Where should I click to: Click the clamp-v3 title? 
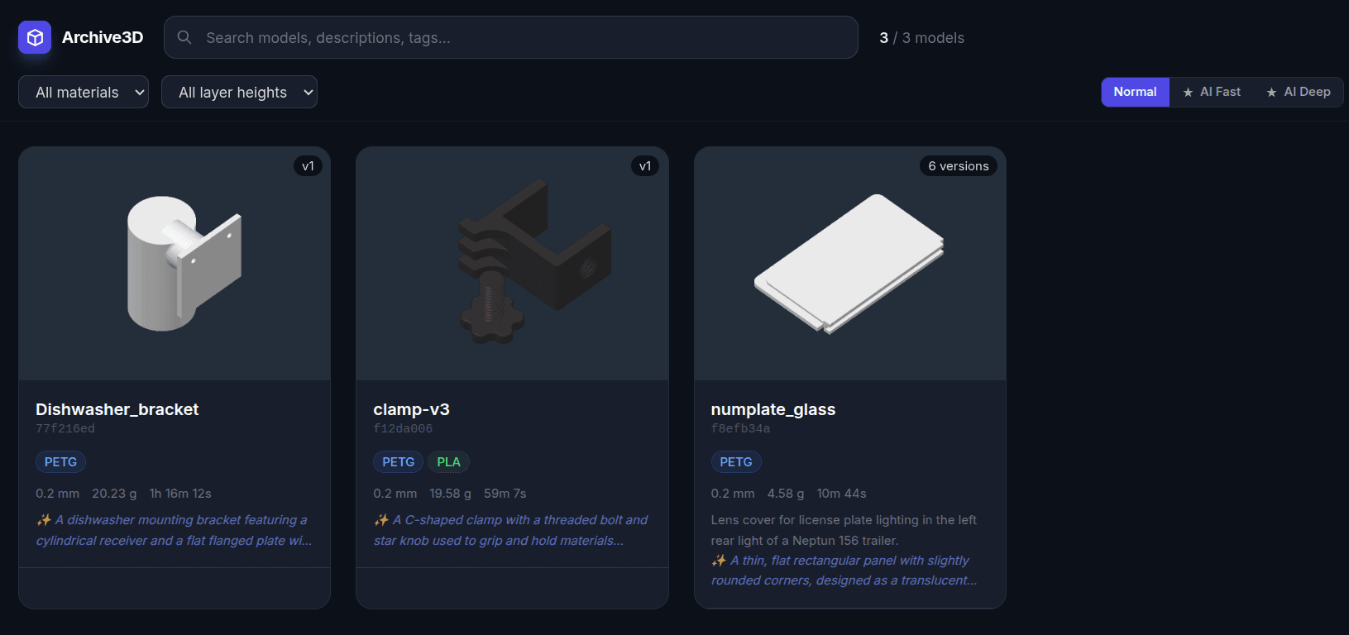pyautogui.click(x=411, y=409)
